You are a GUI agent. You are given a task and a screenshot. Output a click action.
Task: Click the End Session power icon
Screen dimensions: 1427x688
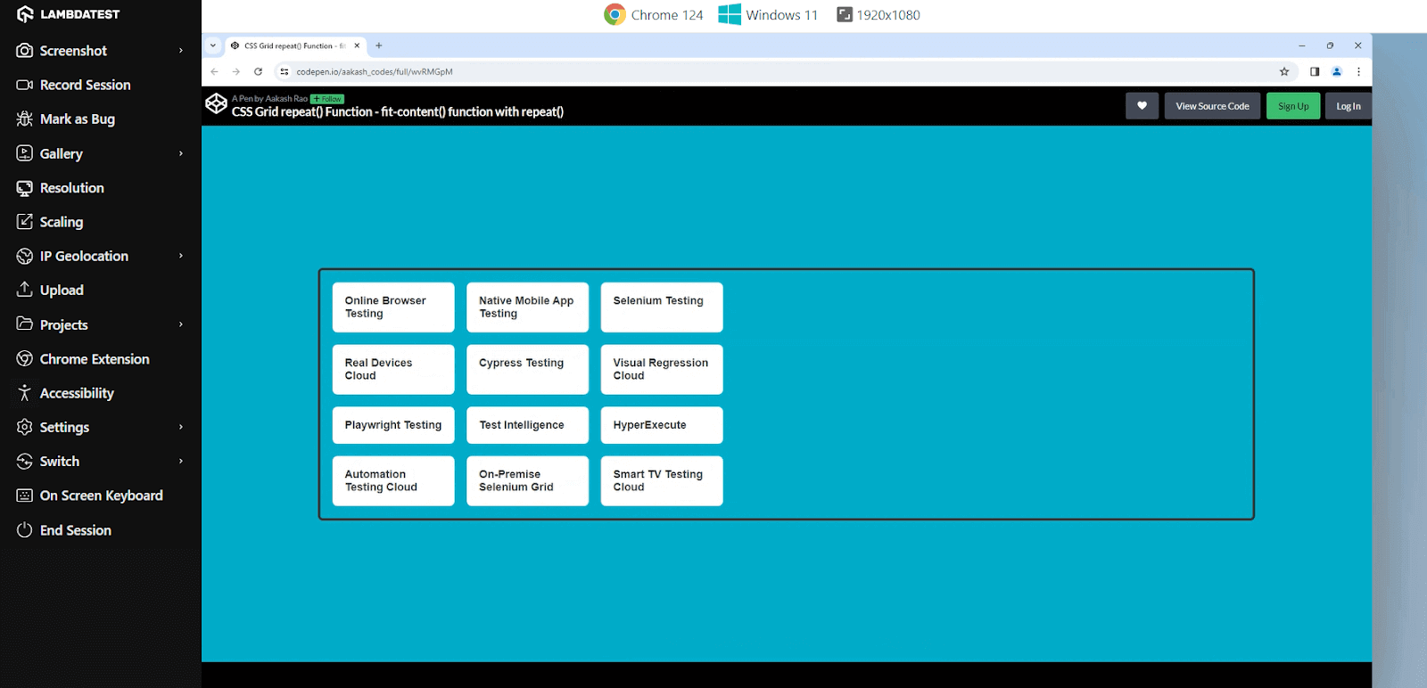[x=25, y=529]
